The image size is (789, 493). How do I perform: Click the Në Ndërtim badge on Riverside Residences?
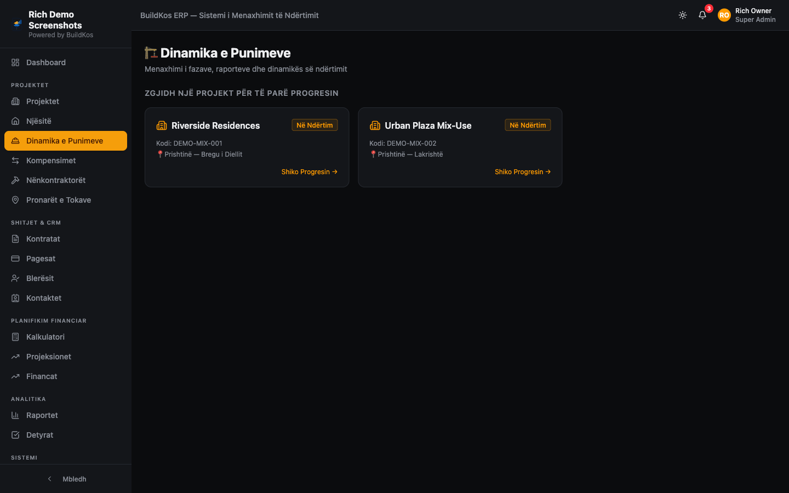coord(315,125)
